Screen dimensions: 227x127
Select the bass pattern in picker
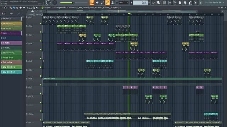[x=11, y=33]
